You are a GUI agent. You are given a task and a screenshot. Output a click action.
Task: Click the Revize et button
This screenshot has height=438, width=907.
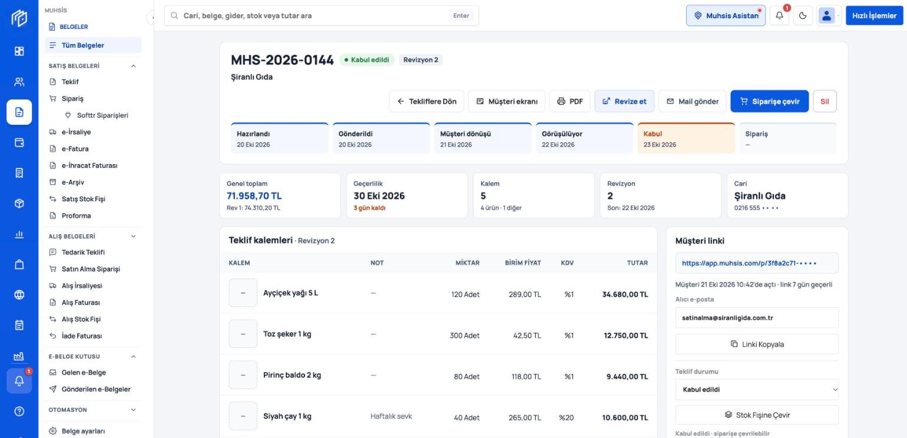624,101
